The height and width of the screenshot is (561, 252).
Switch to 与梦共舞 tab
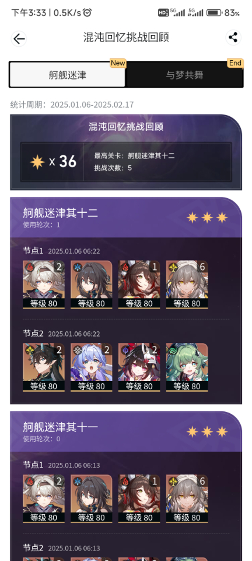coord(184,75)
